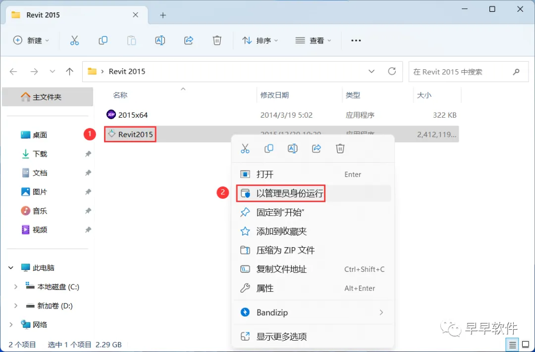The width and height of the screenshot is (535, 352).
Task: Click the Share icon in the top toolbar
Action: pyautogui.click(x=189, y=41)
